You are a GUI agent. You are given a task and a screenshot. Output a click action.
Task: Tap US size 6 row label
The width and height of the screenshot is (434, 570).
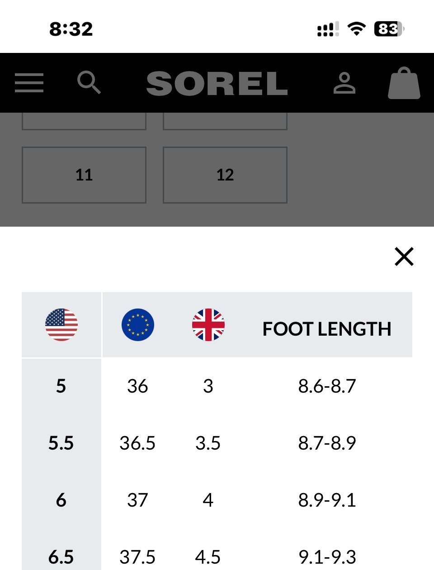61,500
